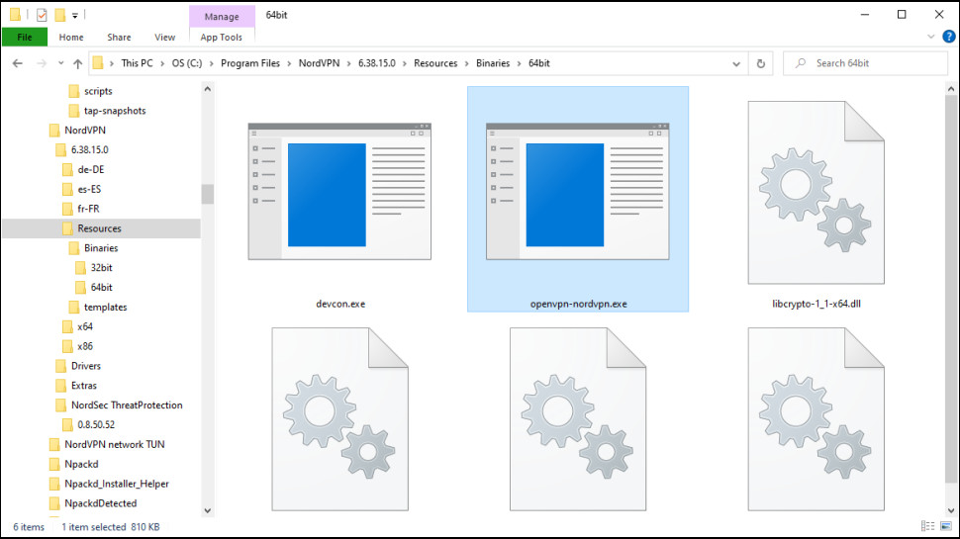The image size is (960, 539).
Task: Click the Manage contextual tab
Action: pyautogui.click(x=222, y=17)
